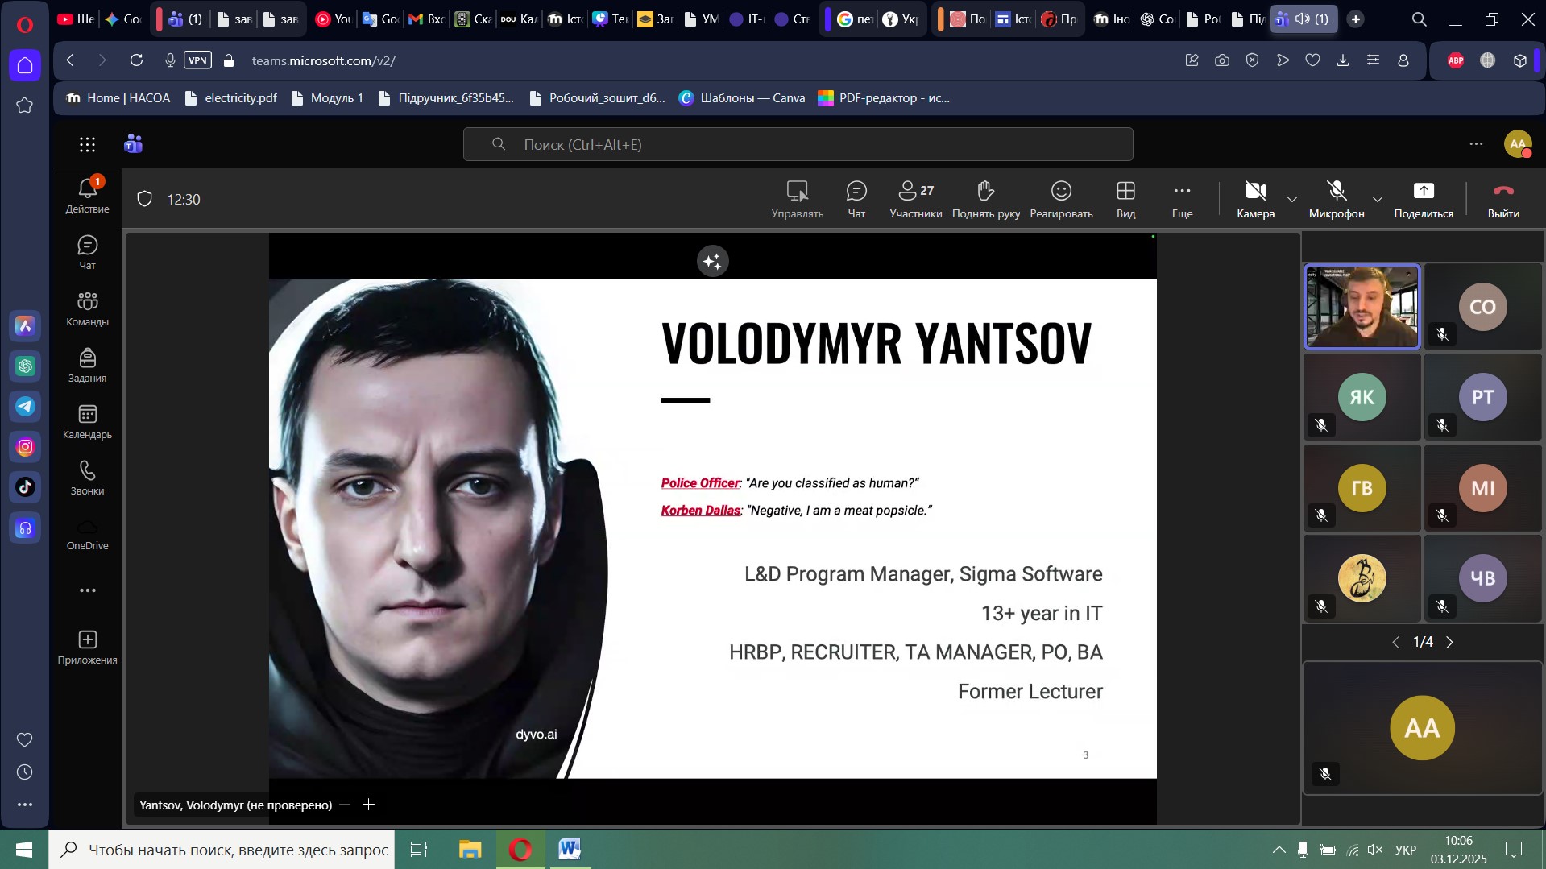Expand camera options dropdown arrow
This screenshot has width=1546, height=869.
click(x=1292, y=199)
